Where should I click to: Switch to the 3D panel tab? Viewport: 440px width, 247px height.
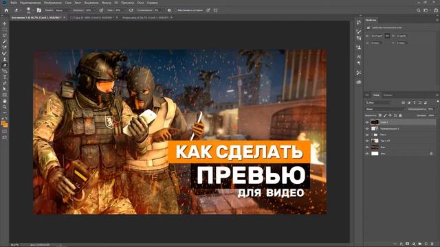pyautogui.click(x=367, y=95)
